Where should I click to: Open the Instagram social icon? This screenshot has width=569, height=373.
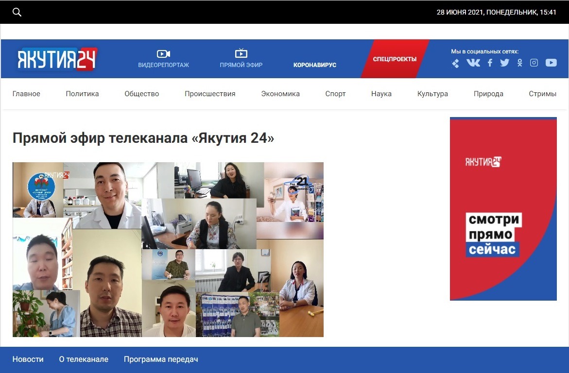pyautogui.click(x=534, y=63)
